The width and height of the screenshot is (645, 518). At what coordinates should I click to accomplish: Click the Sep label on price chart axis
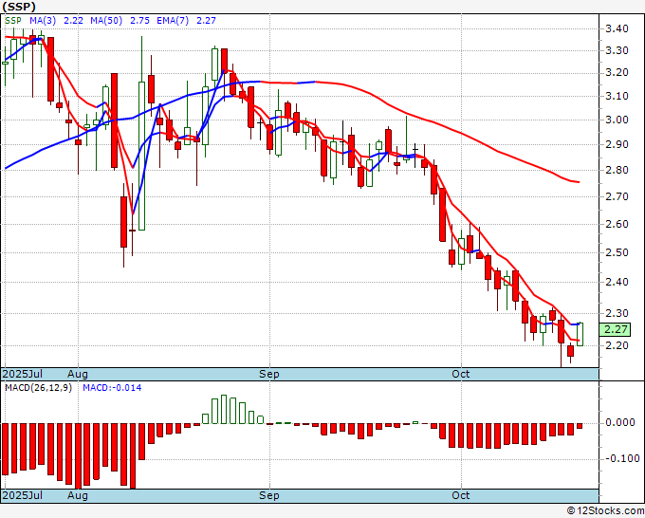269,374
